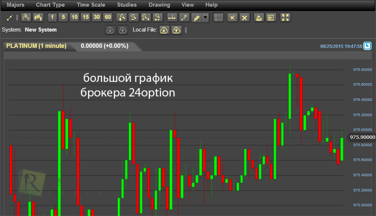Open the Time Scale menu

[x=91, y=5]
